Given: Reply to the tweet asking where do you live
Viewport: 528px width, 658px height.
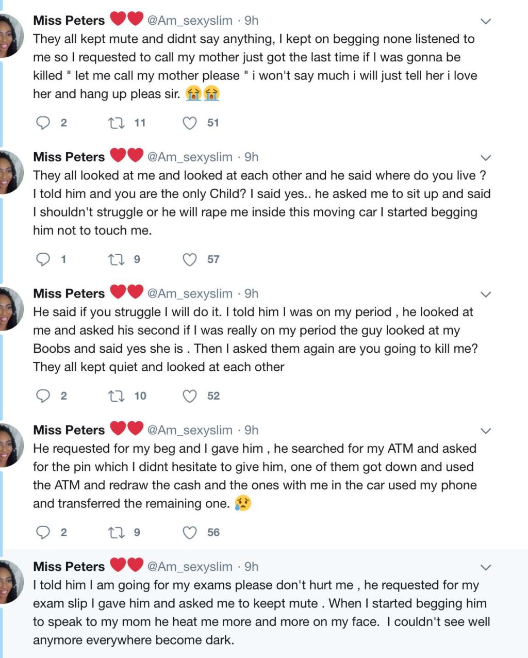Looking at the screenshot, I should (x=43, y=259).
